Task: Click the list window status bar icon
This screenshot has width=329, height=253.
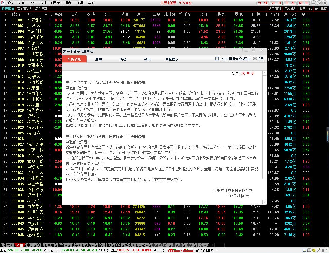Action: 309,250
